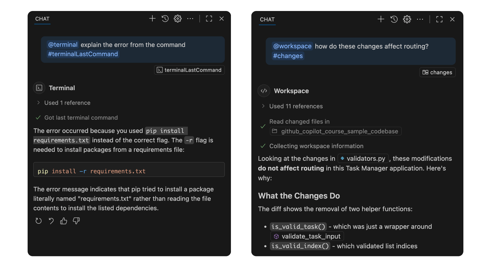Screen dimensions: 491x276
Task: Open more actions menu in right panel
Action: point(420,19)
